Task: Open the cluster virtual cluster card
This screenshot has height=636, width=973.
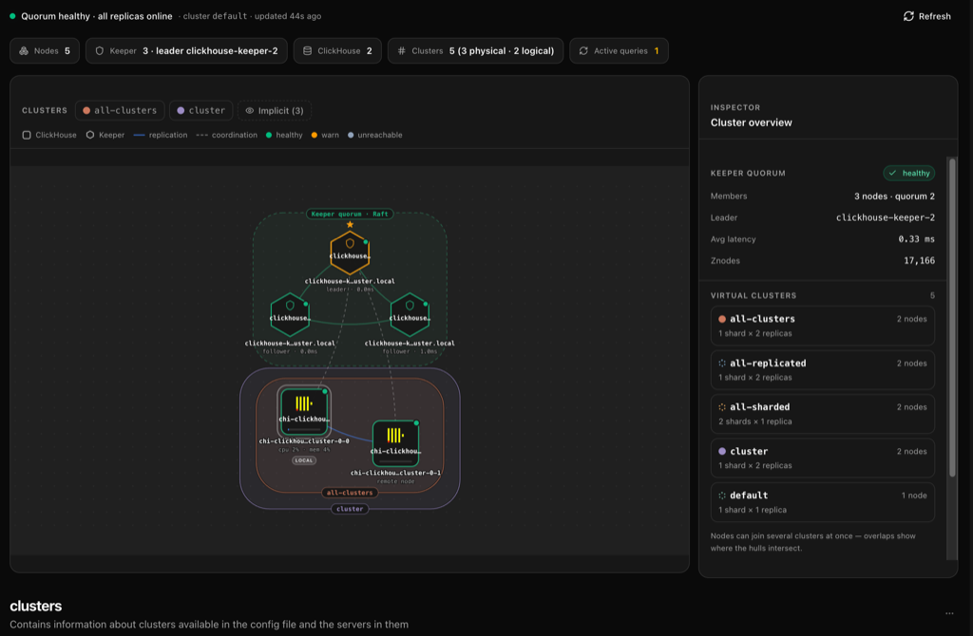Action: [x=822, y=458]
